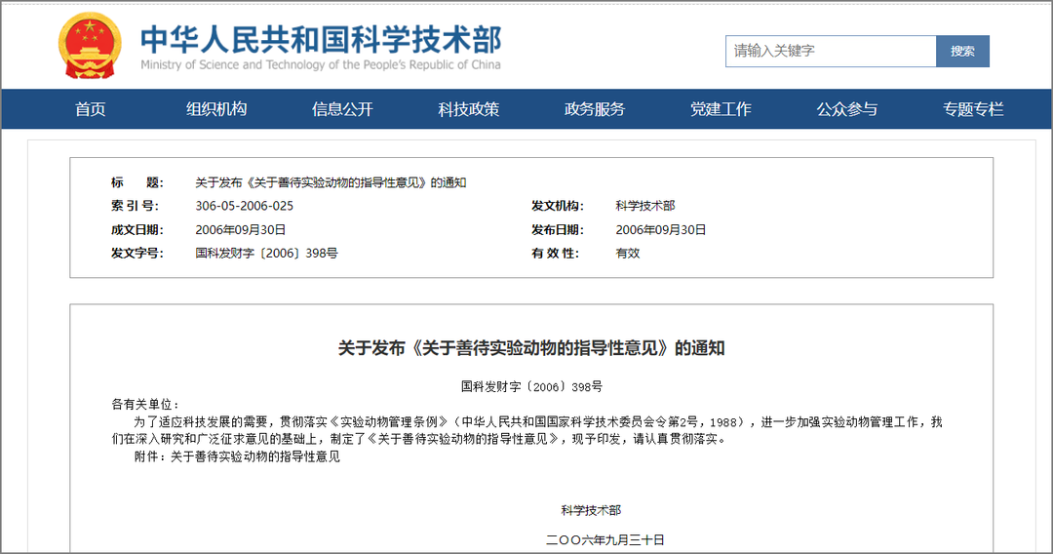Image resolution: width=1053 pixels, height=554 pixels.
Task: Open the 首页 navigation item
Action: click(90, 109)
